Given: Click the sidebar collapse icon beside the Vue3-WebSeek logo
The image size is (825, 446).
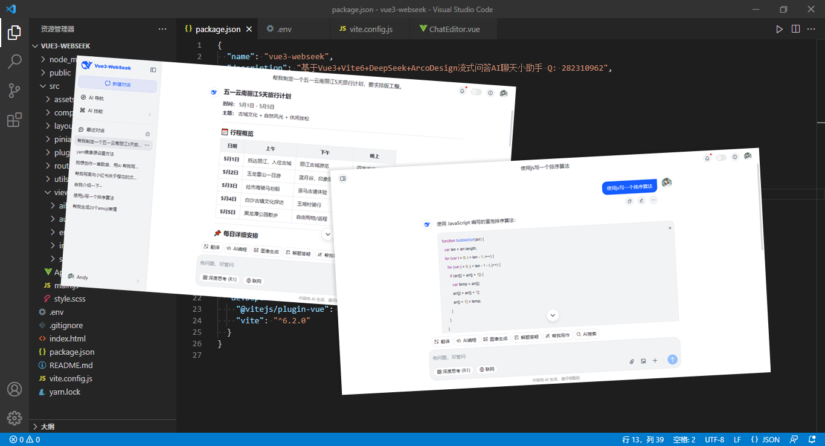Looking at the screenshot, I should click(153, 70).
